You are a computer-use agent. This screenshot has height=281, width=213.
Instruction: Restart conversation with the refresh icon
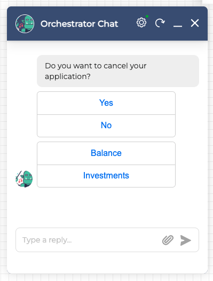(160, 23)
